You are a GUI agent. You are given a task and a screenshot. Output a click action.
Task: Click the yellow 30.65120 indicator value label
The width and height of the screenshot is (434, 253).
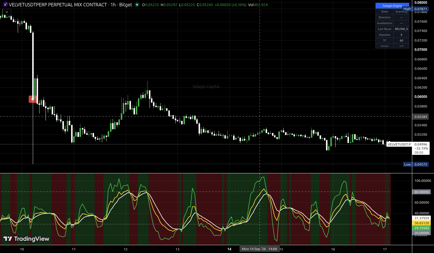click(x=422, y=223)
